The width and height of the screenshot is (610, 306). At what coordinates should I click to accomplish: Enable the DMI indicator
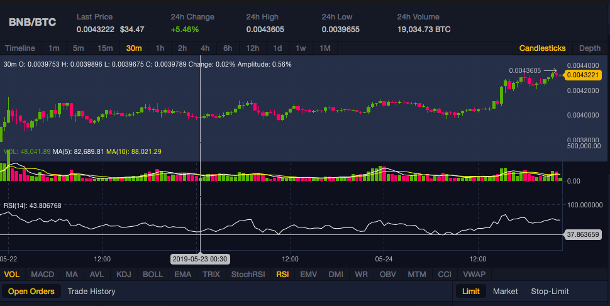coord(336,274)
